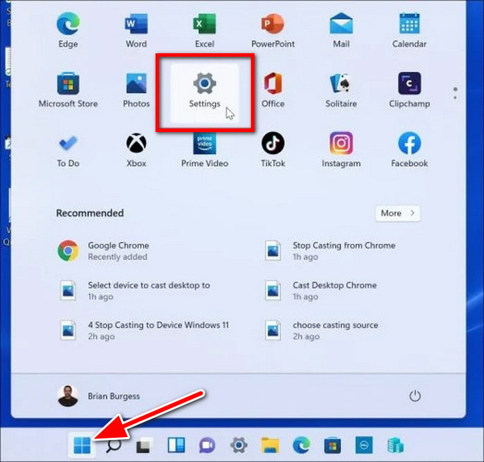This screenshot has width=484, height=462.
Task: Open 'choose casting source' recent file
Action: (x=322, y=331)
